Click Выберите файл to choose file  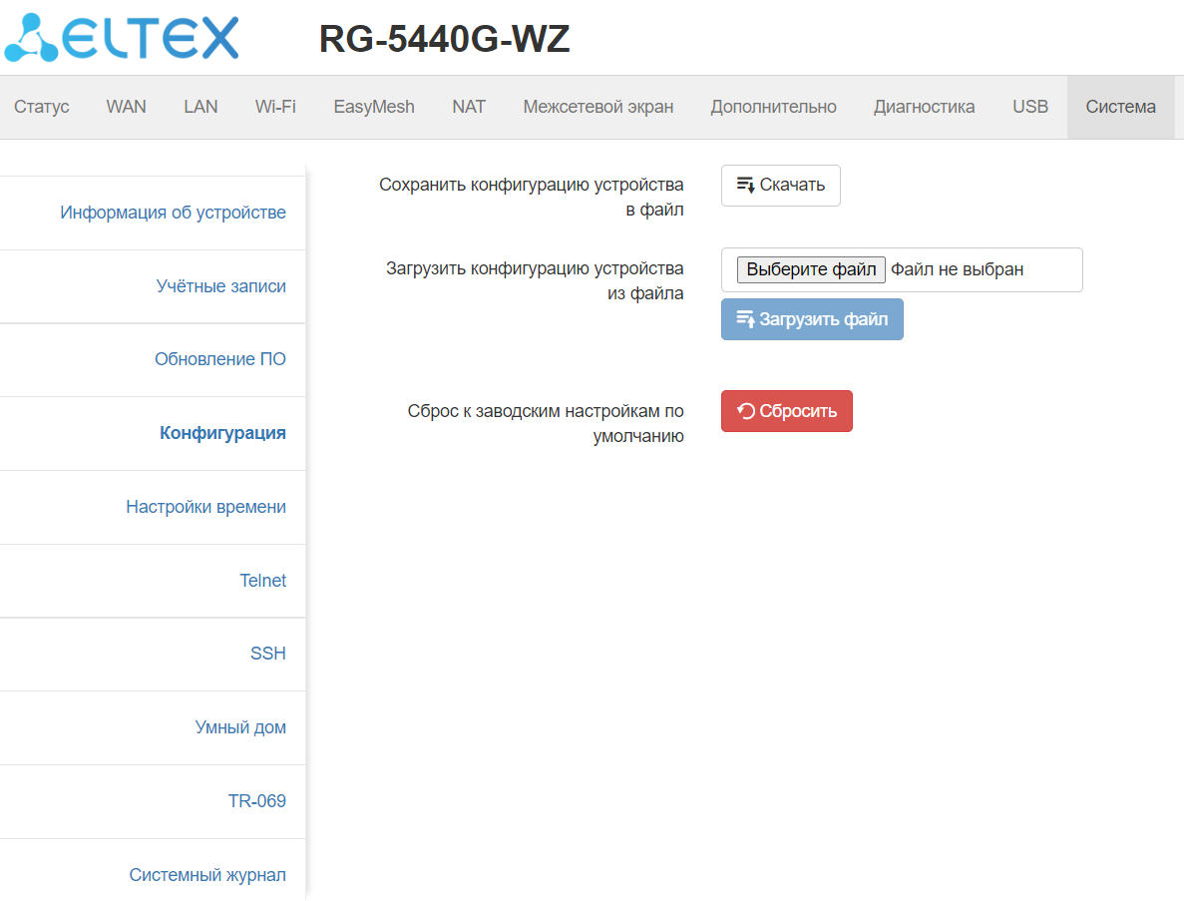tap(811, 269)
